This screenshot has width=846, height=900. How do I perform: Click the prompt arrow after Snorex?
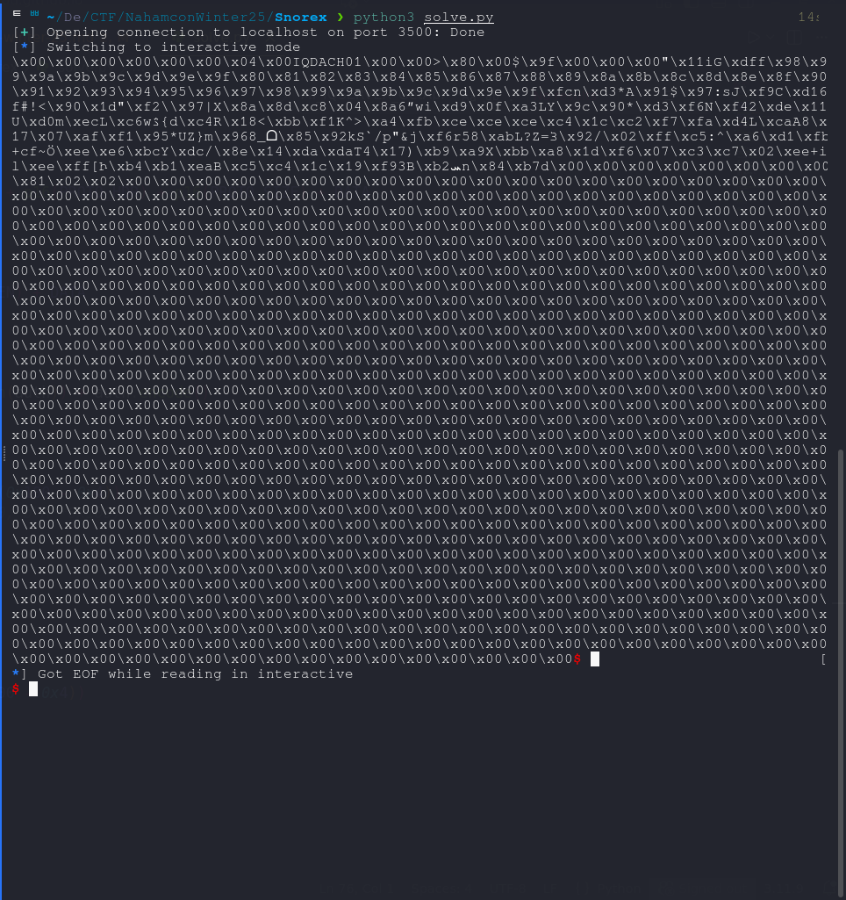pyautogui.click(x=342, y=18)
